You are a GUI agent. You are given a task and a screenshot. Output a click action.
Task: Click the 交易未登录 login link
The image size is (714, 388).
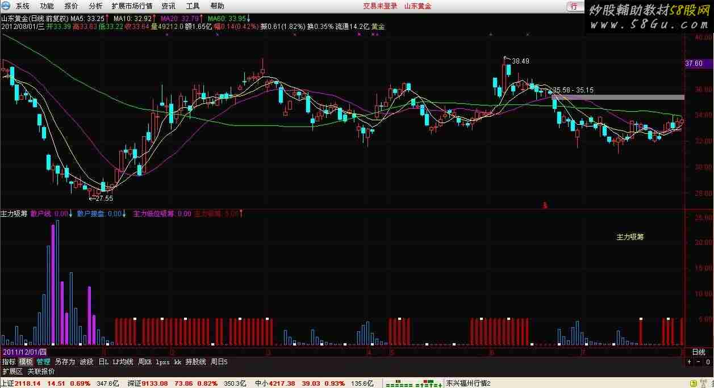point(380,6)
